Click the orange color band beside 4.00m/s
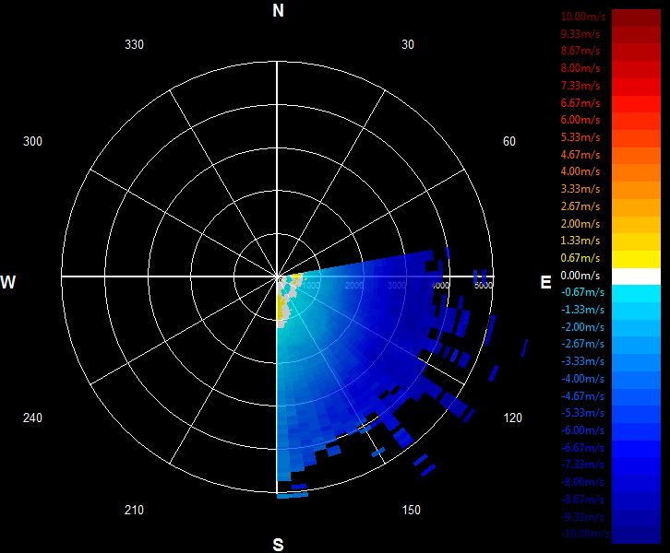 point(636,173)
